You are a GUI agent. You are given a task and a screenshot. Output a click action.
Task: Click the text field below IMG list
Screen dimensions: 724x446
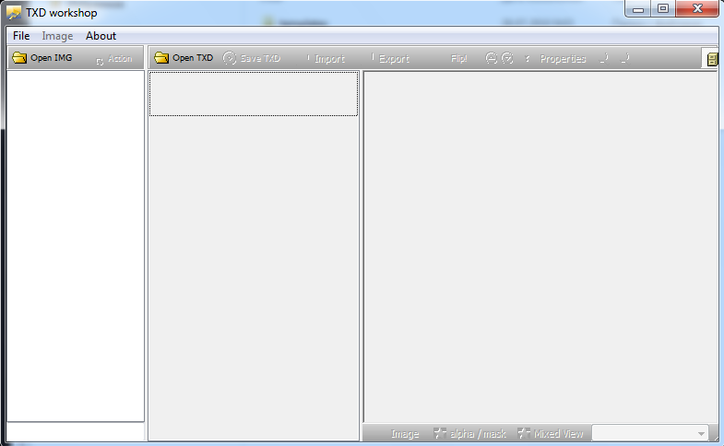76,432
